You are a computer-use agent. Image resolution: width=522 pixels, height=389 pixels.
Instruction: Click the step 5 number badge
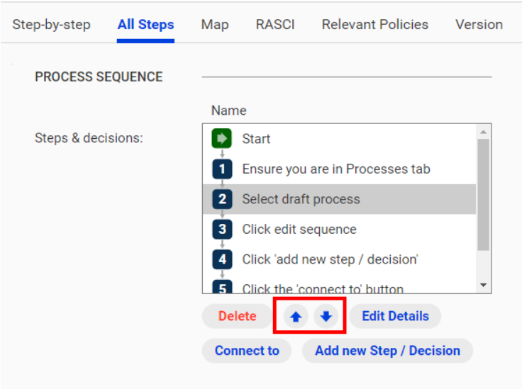click(x=222, y=286)
